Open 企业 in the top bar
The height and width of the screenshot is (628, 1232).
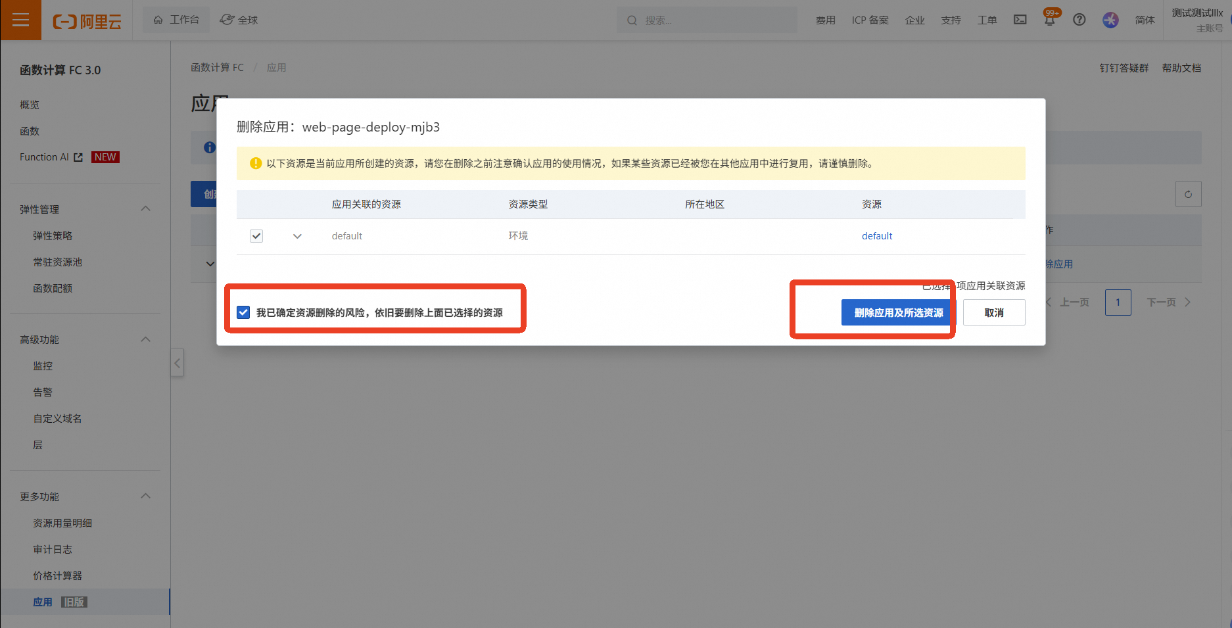click(914, 20)
